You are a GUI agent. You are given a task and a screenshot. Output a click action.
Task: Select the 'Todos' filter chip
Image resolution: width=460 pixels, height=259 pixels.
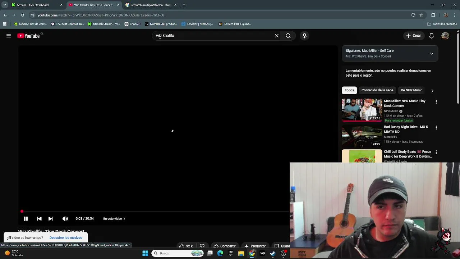tap(349, 90)
